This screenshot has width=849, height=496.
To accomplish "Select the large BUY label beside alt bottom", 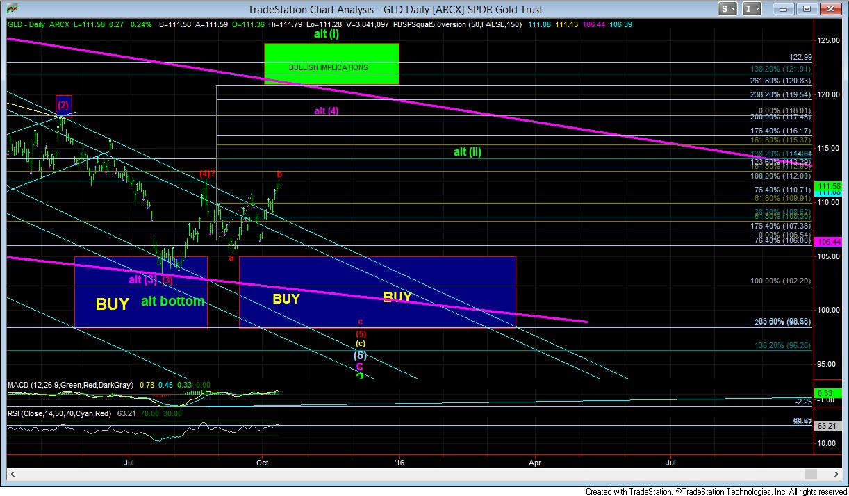I will pos(112,304).
